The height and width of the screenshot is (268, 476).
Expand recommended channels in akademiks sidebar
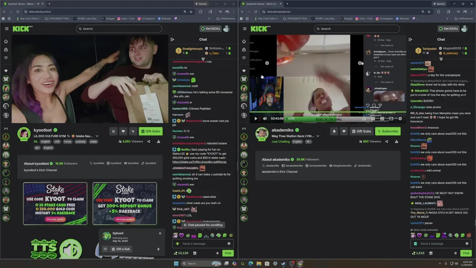[244, 128]
